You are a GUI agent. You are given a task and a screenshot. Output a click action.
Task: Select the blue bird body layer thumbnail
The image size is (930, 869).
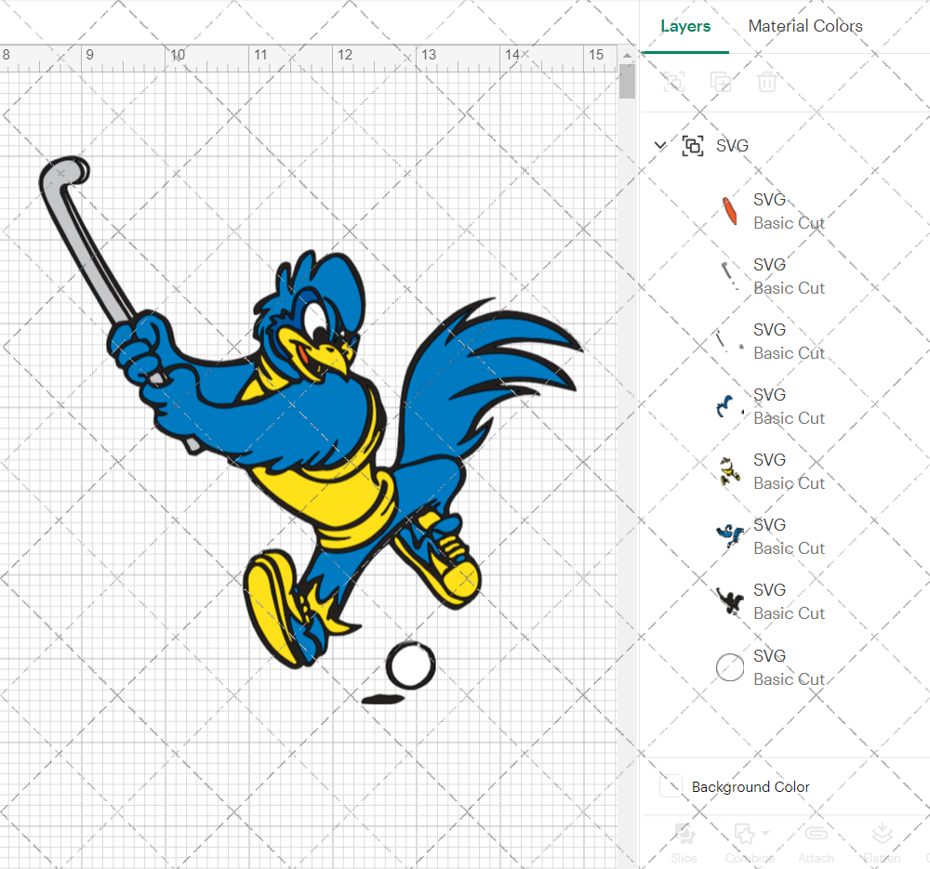[729, 536]
